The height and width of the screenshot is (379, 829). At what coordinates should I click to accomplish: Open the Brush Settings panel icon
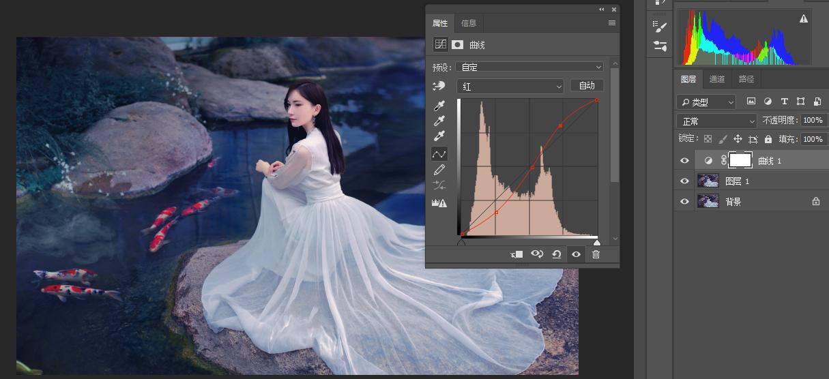tap(660, 27)
